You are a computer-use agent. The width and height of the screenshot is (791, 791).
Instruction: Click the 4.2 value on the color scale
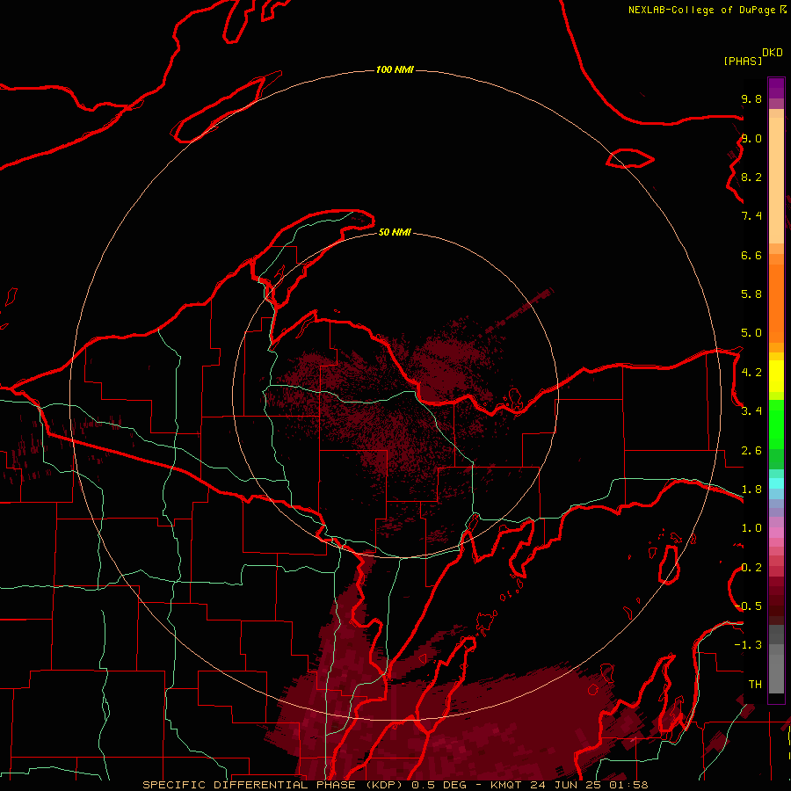coord(751,373)
